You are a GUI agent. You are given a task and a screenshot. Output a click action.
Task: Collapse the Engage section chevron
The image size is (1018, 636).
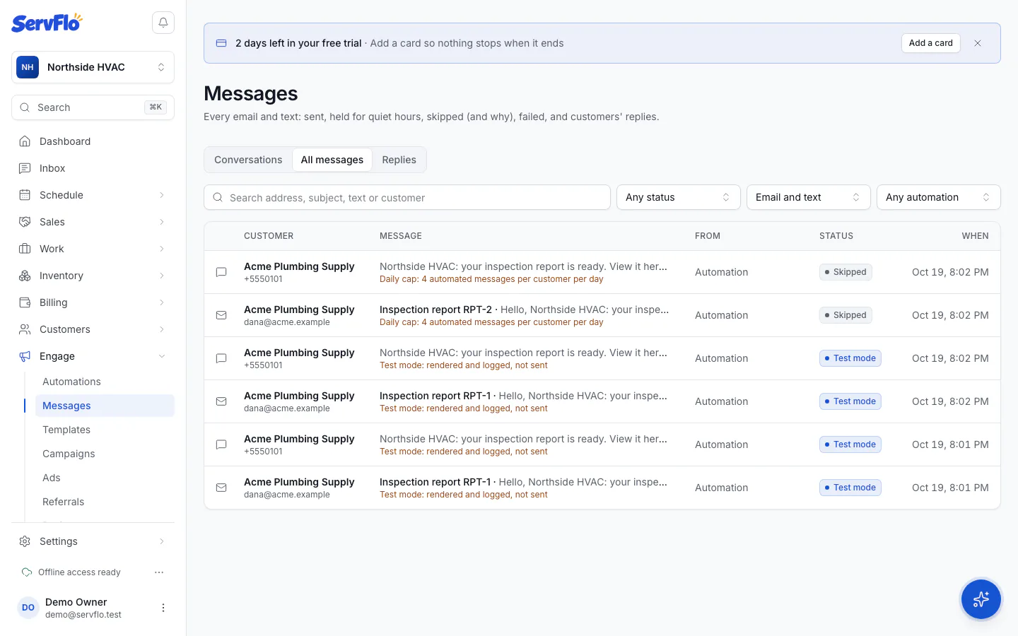[x=162, y=356]
